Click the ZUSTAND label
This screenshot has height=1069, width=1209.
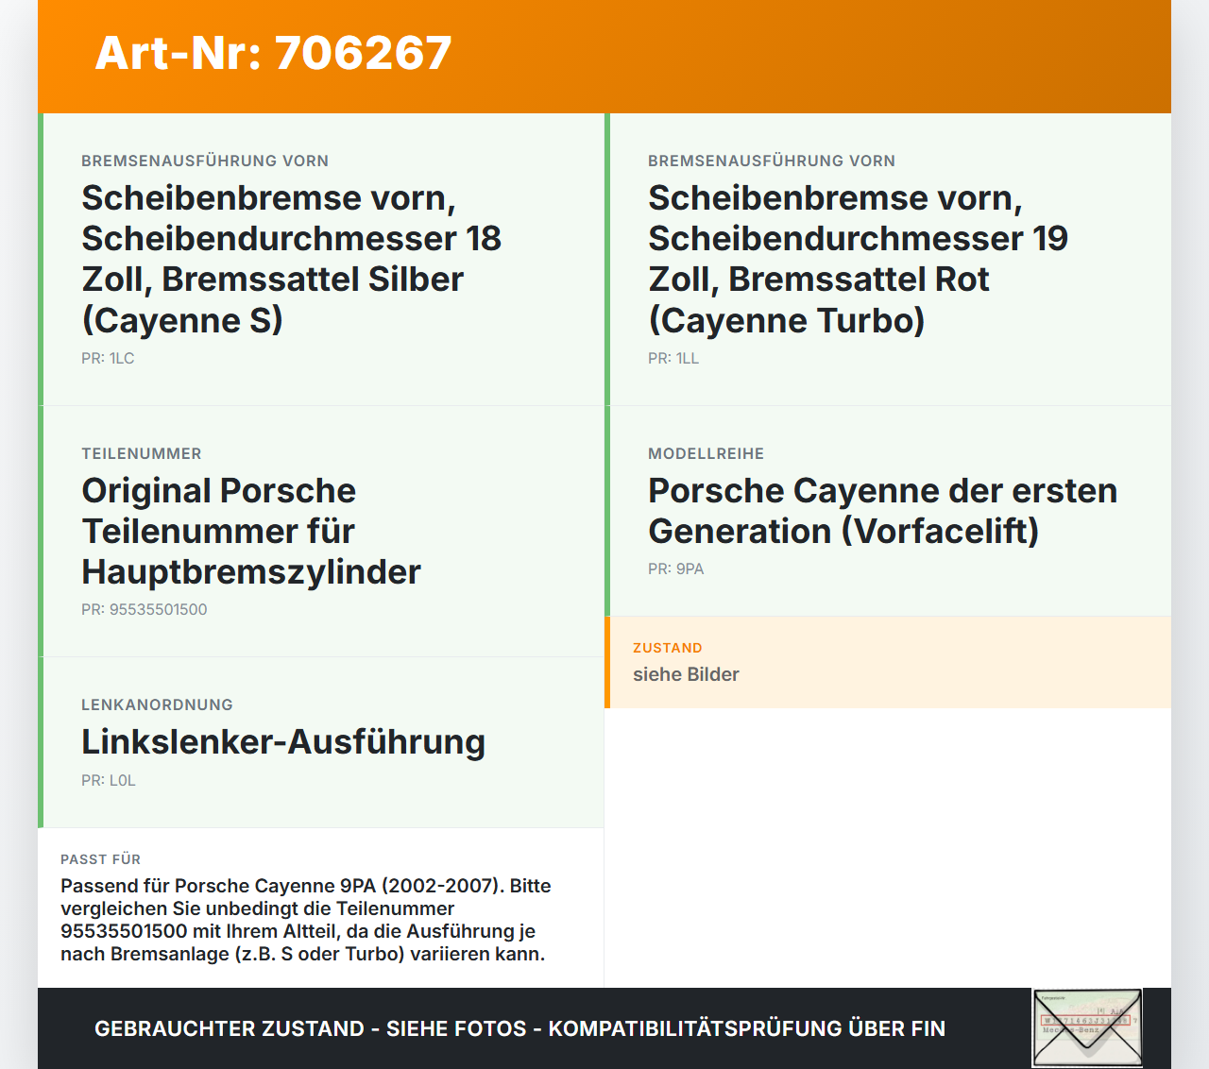(668, 648)
